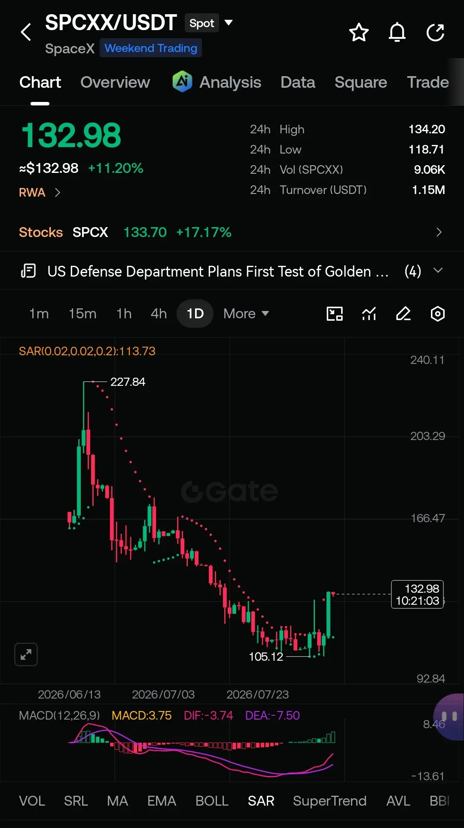
Task: Tap the MACD(12,26,9) indicator label
Action: 59,715
